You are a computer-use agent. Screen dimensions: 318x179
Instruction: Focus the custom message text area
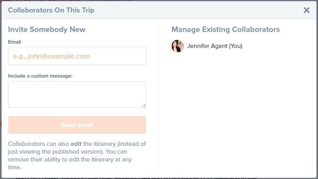tap(77, 94)
